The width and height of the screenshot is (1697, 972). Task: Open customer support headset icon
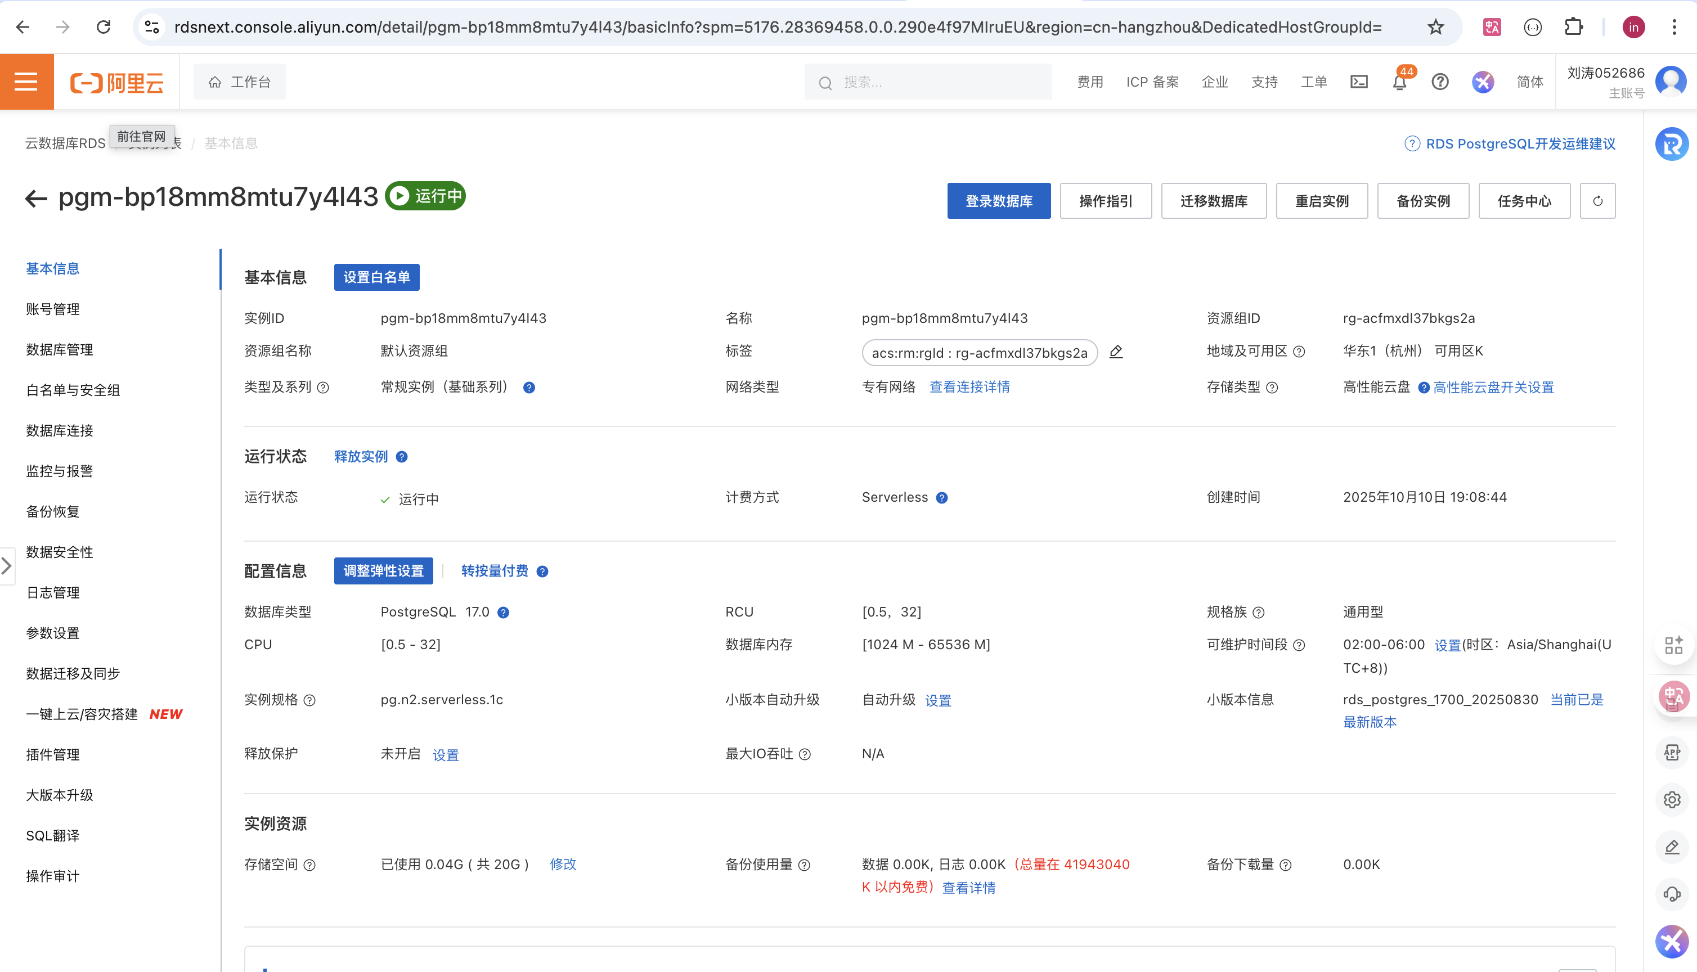point(1672,894)
